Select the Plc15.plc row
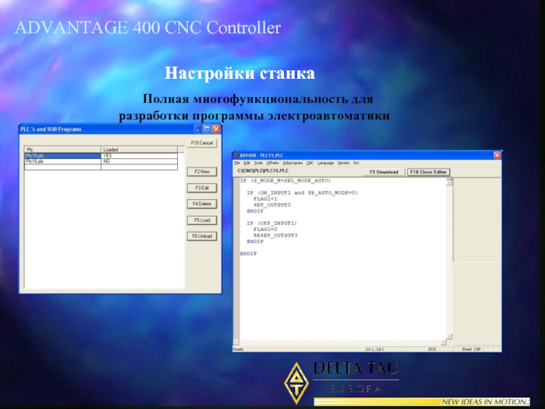545x409 pixels. (x=101, y=156)
